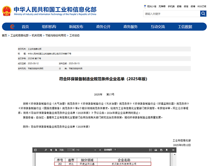This screenshot has width=208, height=166.
Task: Open the 政务公开 navigation tab
Action: 103,27
